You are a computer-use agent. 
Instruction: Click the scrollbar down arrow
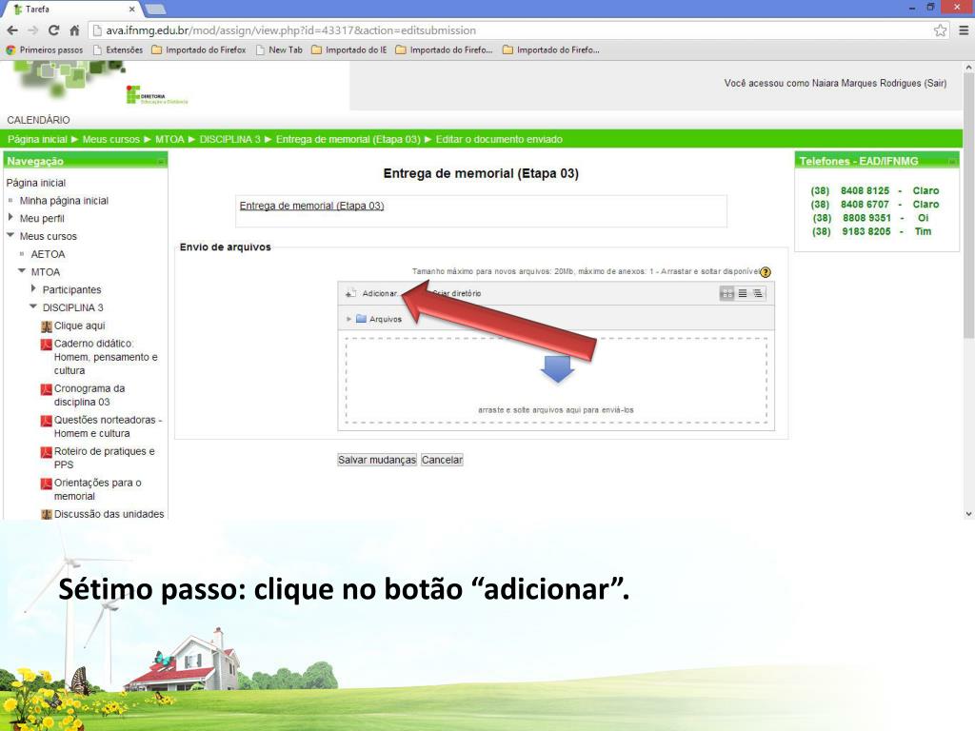pyautogui.click(x=968, y=514)
